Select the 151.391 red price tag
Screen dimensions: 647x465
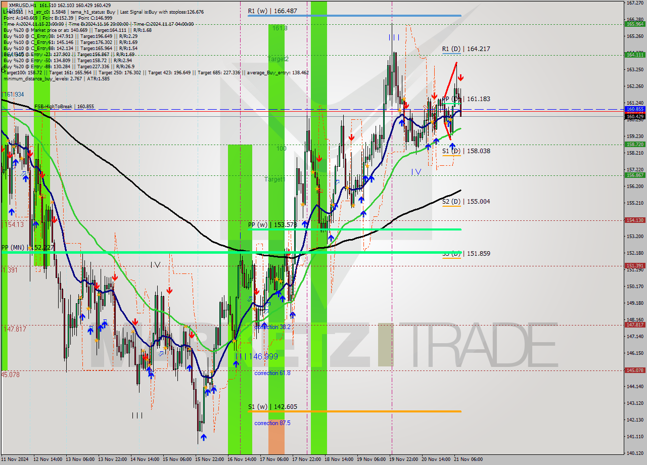pyautogui.click(x=635, y=265)
